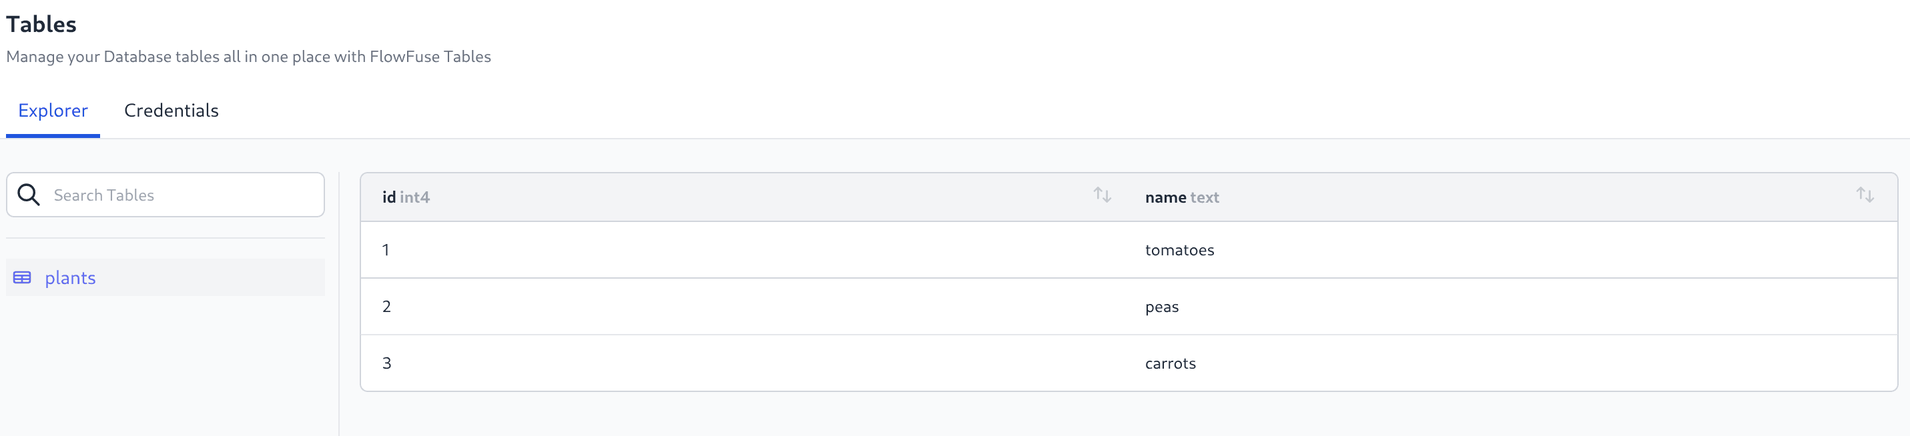Image resolution: width=1910 pixels, height=436 pixels.
Task: Click the magnifying glass search icon
Action: pos(29,194)
